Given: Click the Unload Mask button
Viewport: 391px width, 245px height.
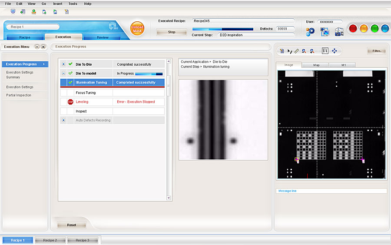Looking at the screenshot, I should click(x=137, y=29).
